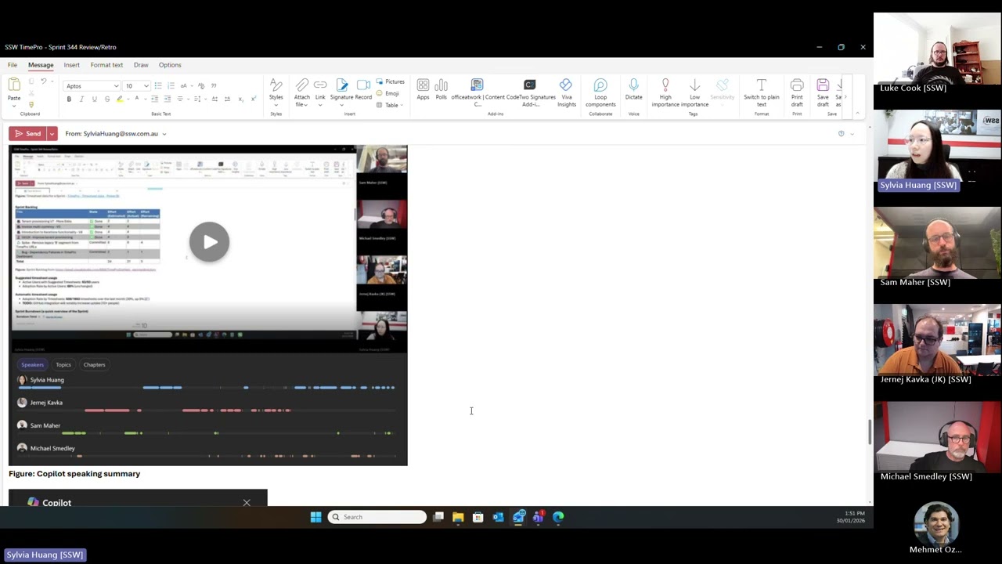1002x564 pixels.
Task: Toggle strikethrough formatting
Action: [x=107, y=99]
